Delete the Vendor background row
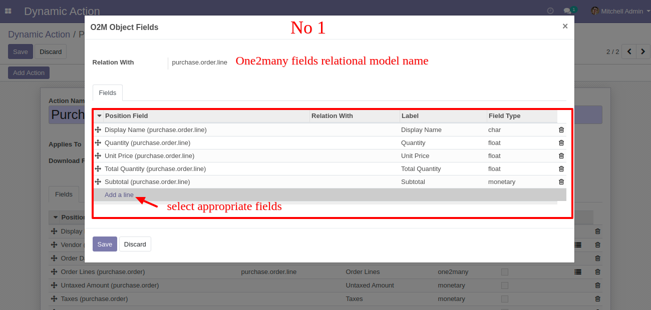The width and height of the screenshot is (651, 310). [597, 245]
